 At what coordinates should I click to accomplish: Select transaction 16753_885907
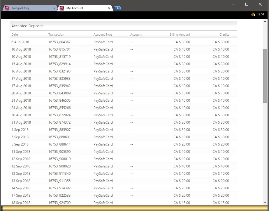59,130
